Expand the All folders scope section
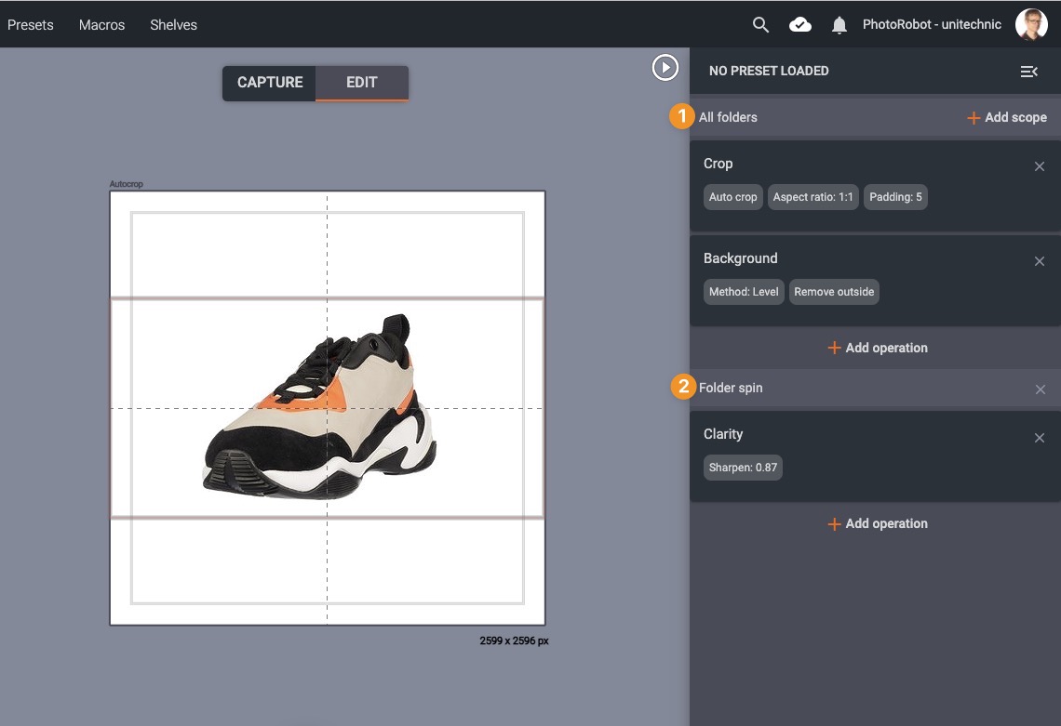Screen dimensions: 1061x726 pyautogui.click(x=729, y=117)
